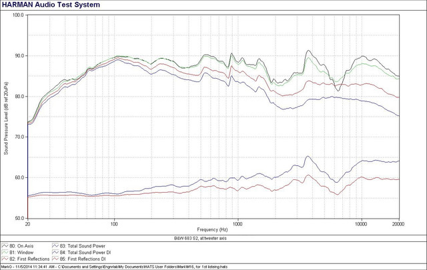This screenshot has width=427, height=270.
Task: Select the '80: On Axis' legend label
Action: (x=21, y=246)
